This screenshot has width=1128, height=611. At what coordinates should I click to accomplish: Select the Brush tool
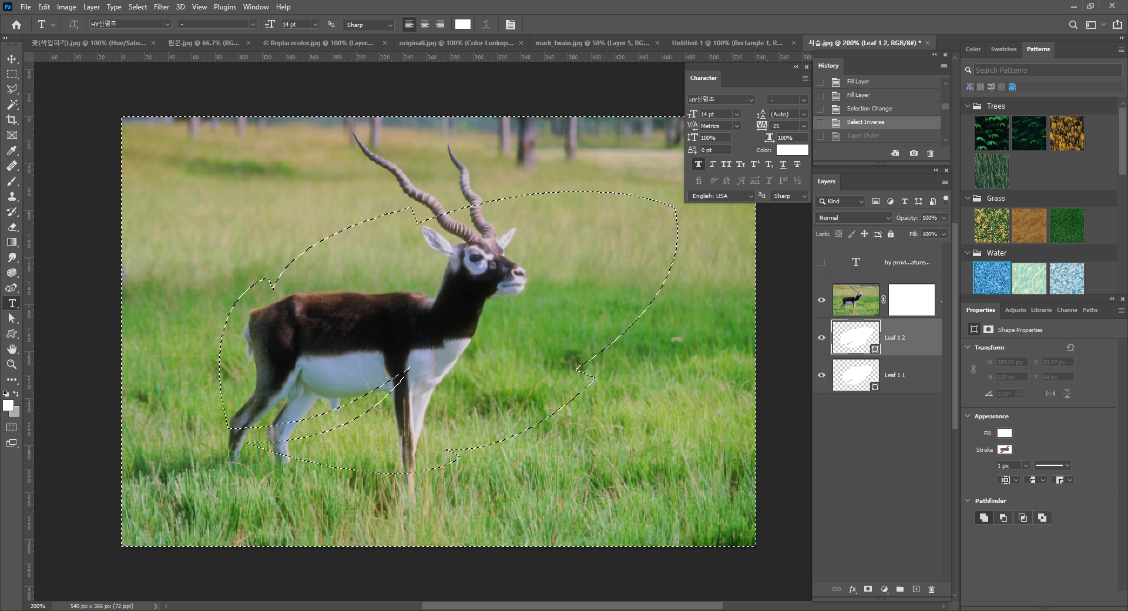pos(12,181)
